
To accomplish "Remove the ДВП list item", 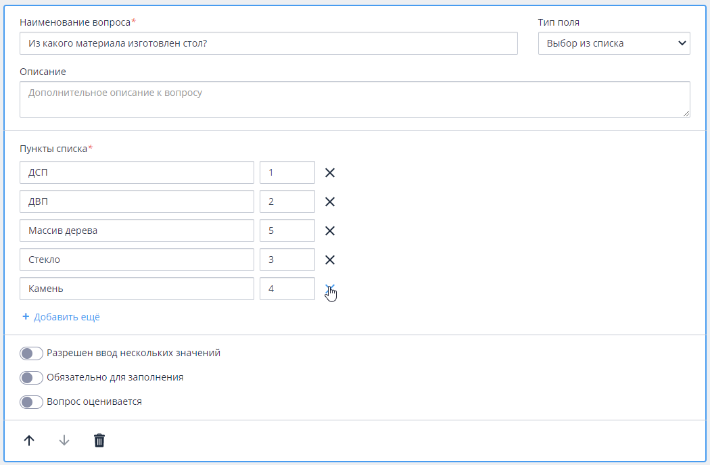I will (x=330, y=201).
